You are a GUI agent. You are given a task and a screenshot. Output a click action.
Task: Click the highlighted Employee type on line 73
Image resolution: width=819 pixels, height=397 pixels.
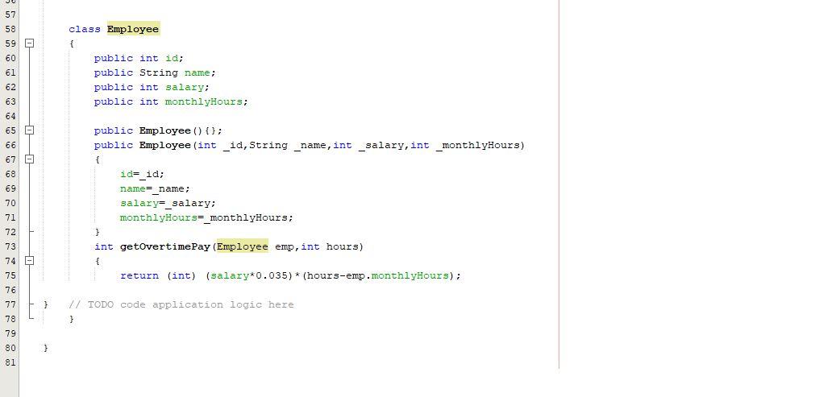[x=243, y=246]
